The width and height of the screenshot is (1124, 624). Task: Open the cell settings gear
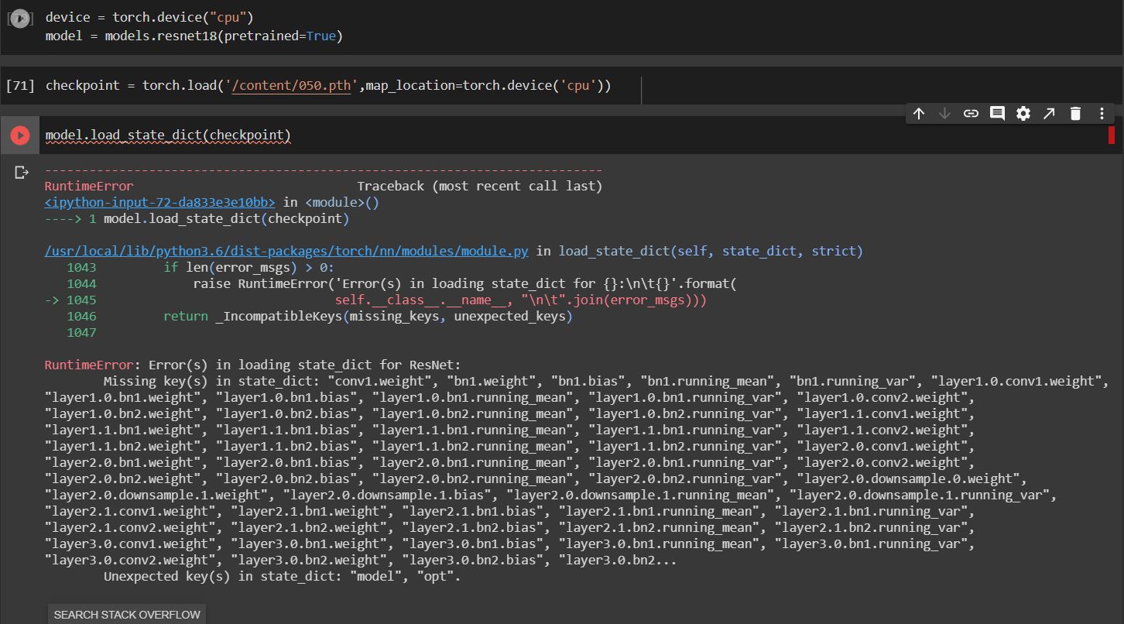coord(1023,114)
